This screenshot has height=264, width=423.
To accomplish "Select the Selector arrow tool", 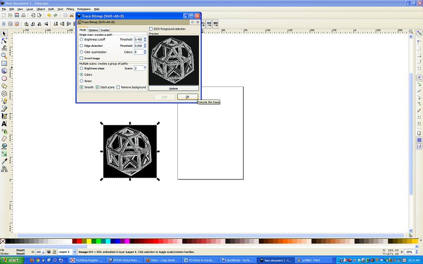I will point(4,33).
